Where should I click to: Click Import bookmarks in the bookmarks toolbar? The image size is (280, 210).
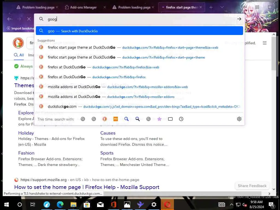20,28
